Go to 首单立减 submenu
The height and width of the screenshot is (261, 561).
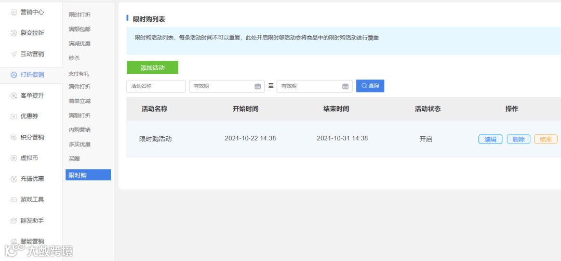pyautogui.click(x=79, y=101)
